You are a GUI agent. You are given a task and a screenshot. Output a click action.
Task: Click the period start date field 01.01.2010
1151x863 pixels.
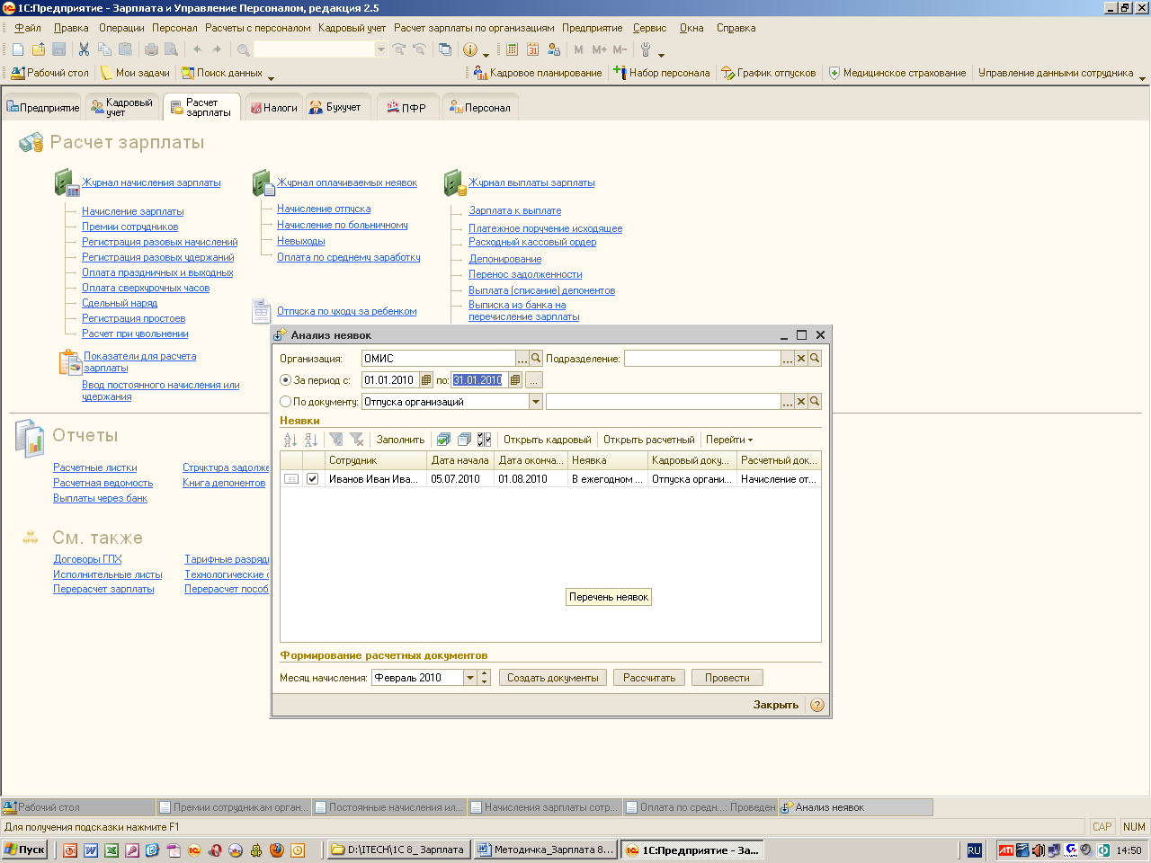pyautogui.click(x=391, y=380)
